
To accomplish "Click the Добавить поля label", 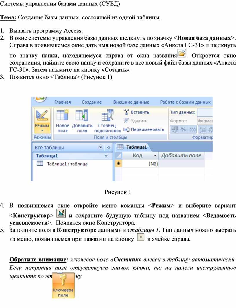I will tap(82, 128).
